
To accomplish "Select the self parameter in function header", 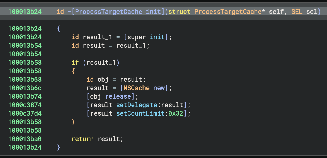I will (x=276, y=12).
